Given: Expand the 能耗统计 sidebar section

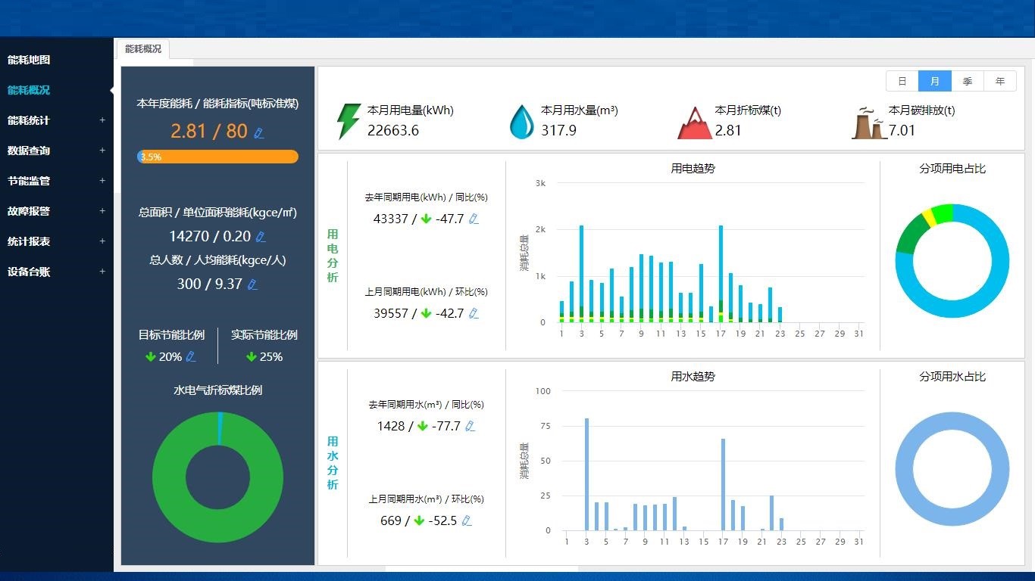Looking at the screenshot, I should coord(53,120).
